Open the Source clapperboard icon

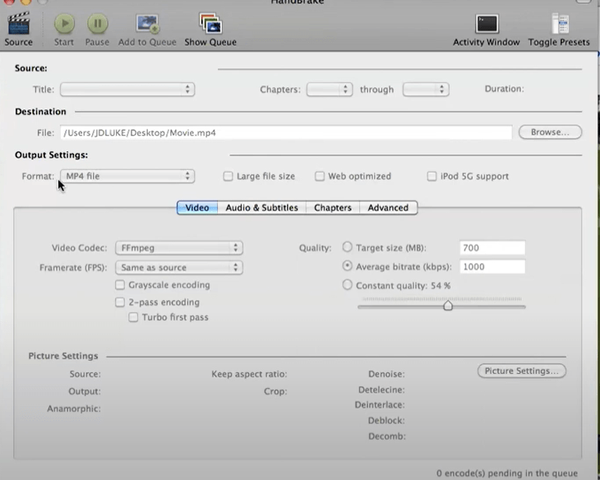click(18, 24)
